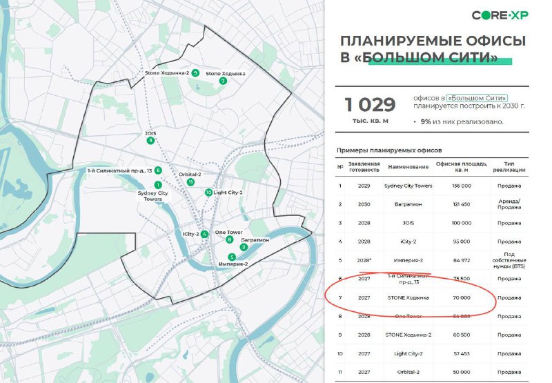This screenshot has height=383, width=552.
Task: Click the «Большом Сити» highlighted link
Action: click(477, 98)
